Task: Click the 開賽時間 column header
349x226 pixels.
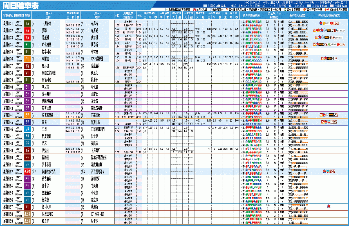Action: (19, 15)
